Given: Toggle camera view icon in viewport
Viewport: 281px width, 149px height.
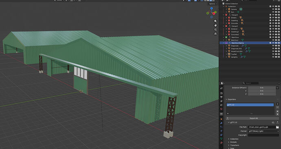Looking at the screenshot, I should (215, 29).
